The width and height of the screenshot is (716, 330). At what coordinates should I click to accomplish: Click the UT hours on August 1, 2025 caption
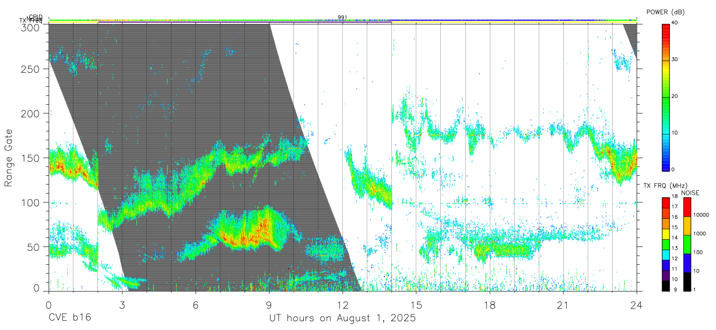coord(342,318)
